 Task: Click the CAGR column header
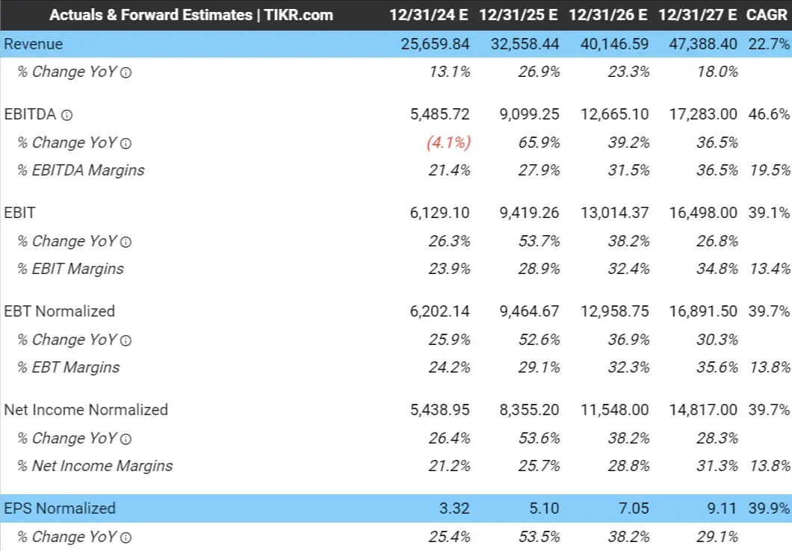pos(767,15)
